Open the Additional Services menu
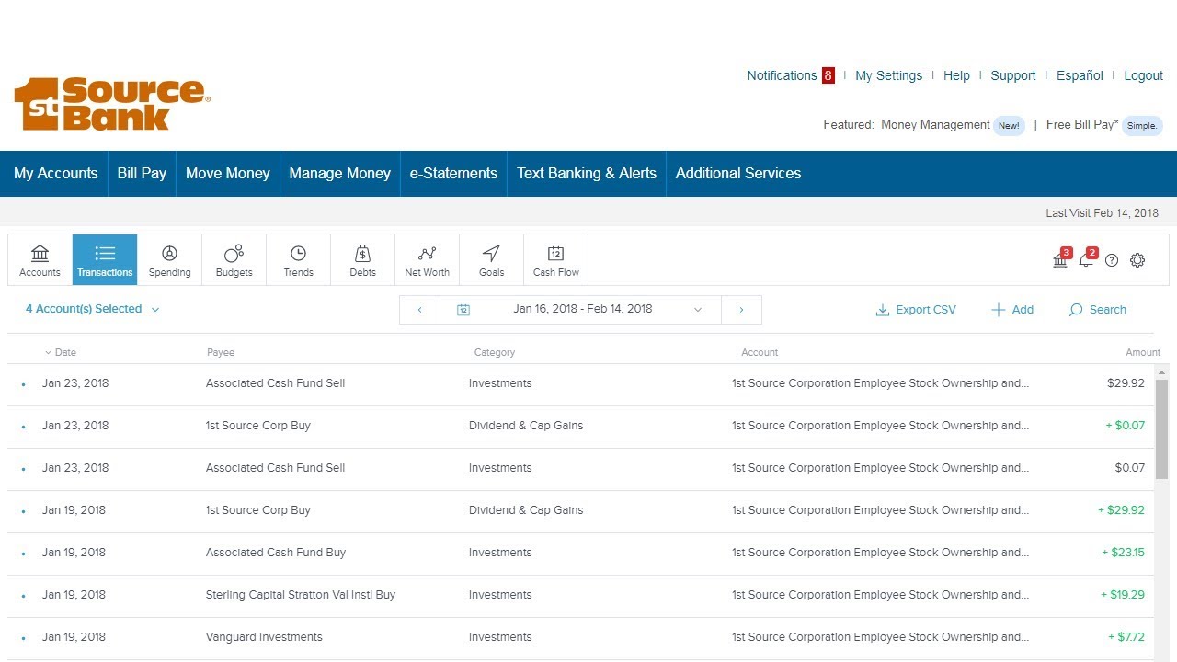Image resolution: width=1177 pixels, height=662 pixels. click(738, 173)
